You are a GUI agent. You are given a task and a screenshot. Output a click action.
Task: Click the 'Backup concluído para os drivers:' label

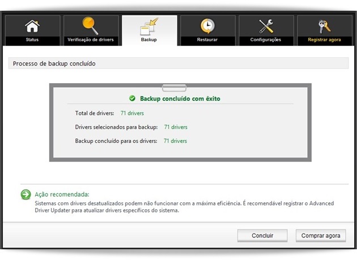(116, 141)
